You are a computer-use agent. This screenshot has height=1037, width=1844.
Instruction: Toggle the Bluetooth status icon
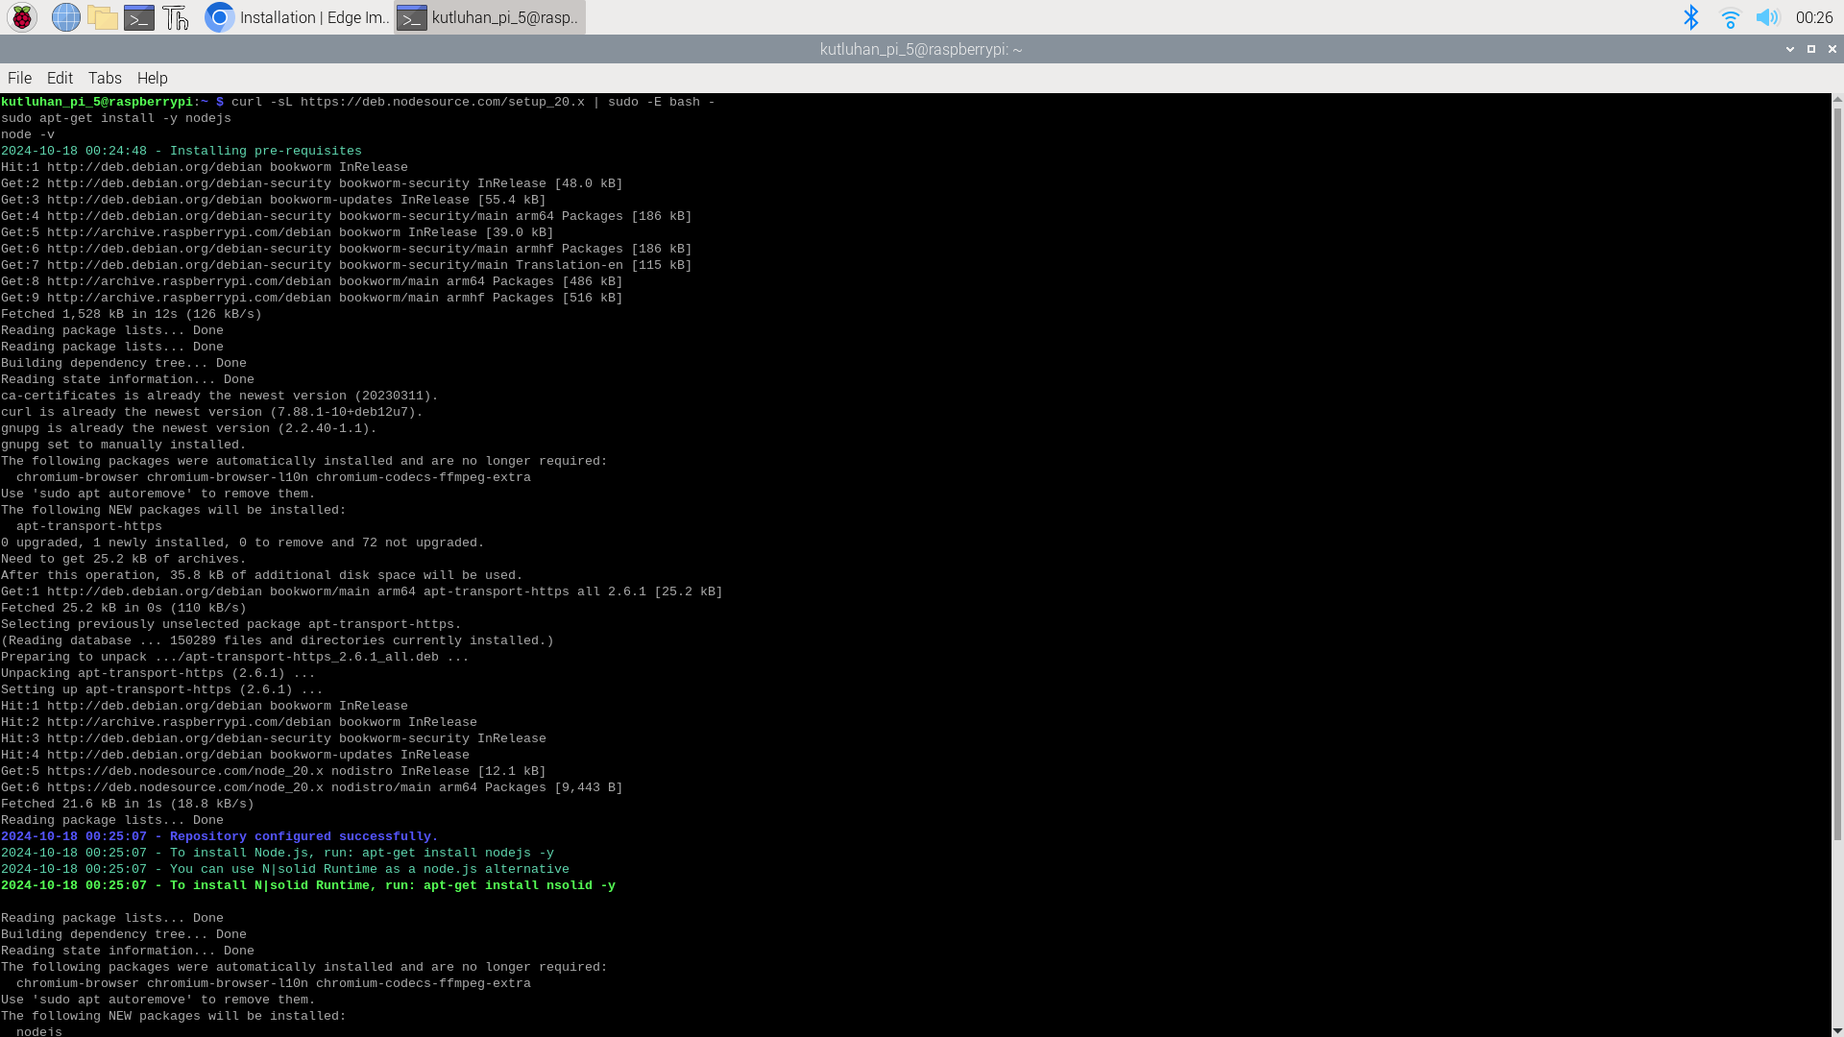[x=1693, y=17]
